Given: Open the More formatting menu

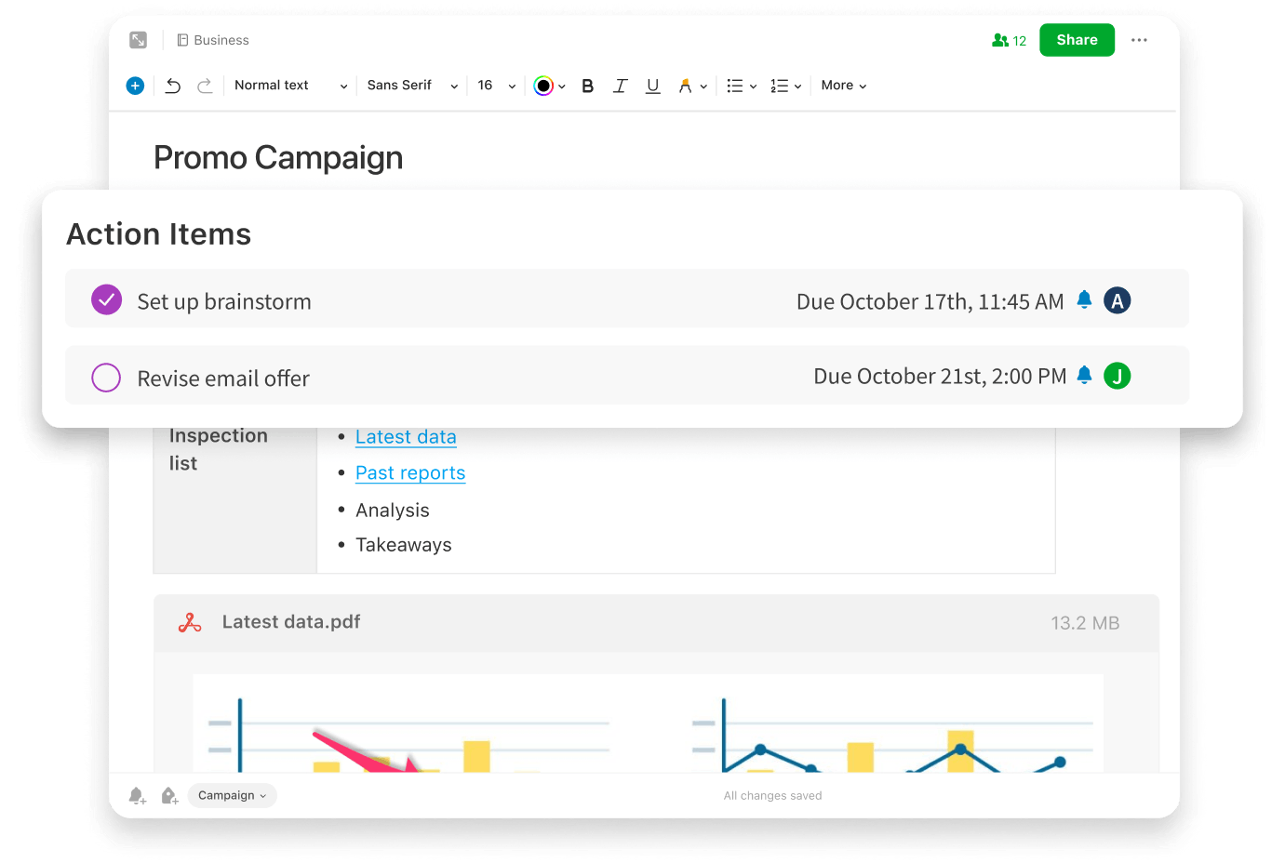Looking at the screenshot, I should 843,86.
